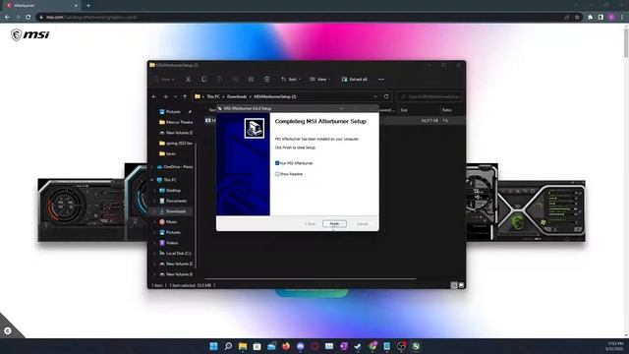Select Pictures in Explorer quick access
The width and height of the screenshot is (629, 354).
click(x=173, y=111)
